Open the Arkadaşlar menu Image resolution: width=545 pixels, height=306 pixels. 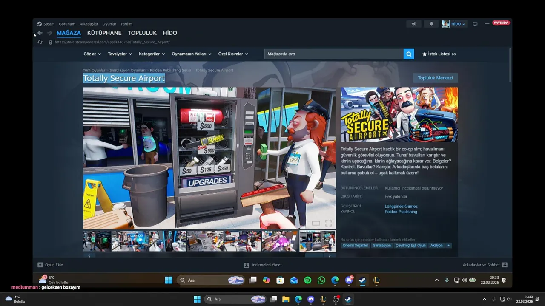coord(89,24)
